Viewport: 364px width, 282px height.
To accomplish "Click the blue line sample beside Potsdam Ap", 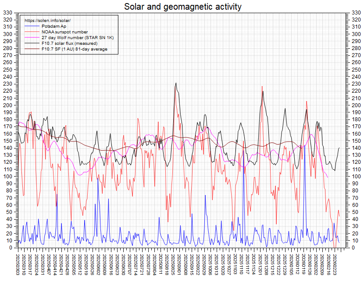I will click(x=32, y=26).
